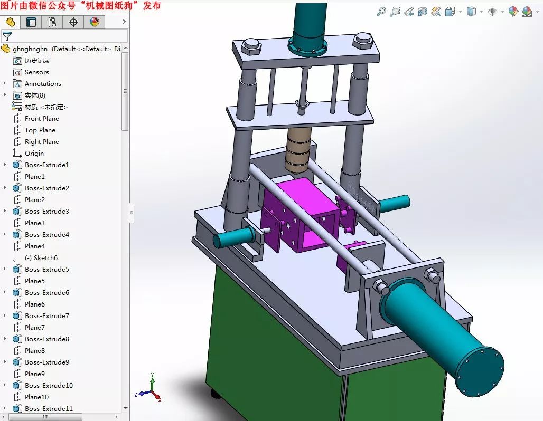Image resolution: width=543 pixels, height=421 pixels.
Task: Click the Boss-Extrude2 feature icon
Action: pos(17,188)
